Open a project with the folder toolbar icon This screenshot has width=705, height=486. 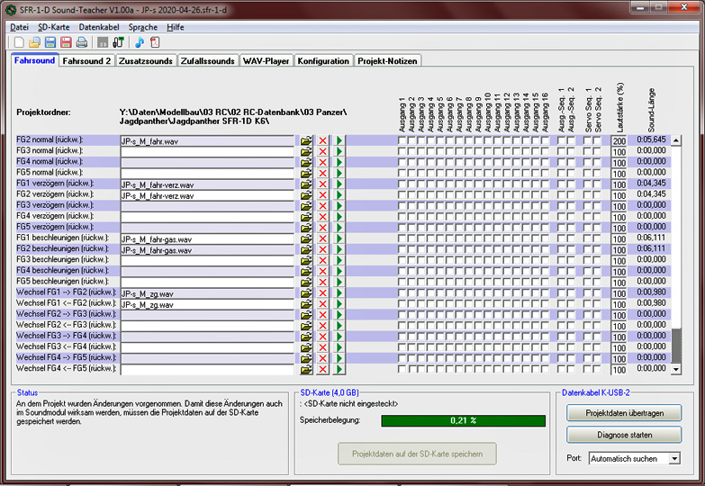pyautogui.click(x=34, y=42)
